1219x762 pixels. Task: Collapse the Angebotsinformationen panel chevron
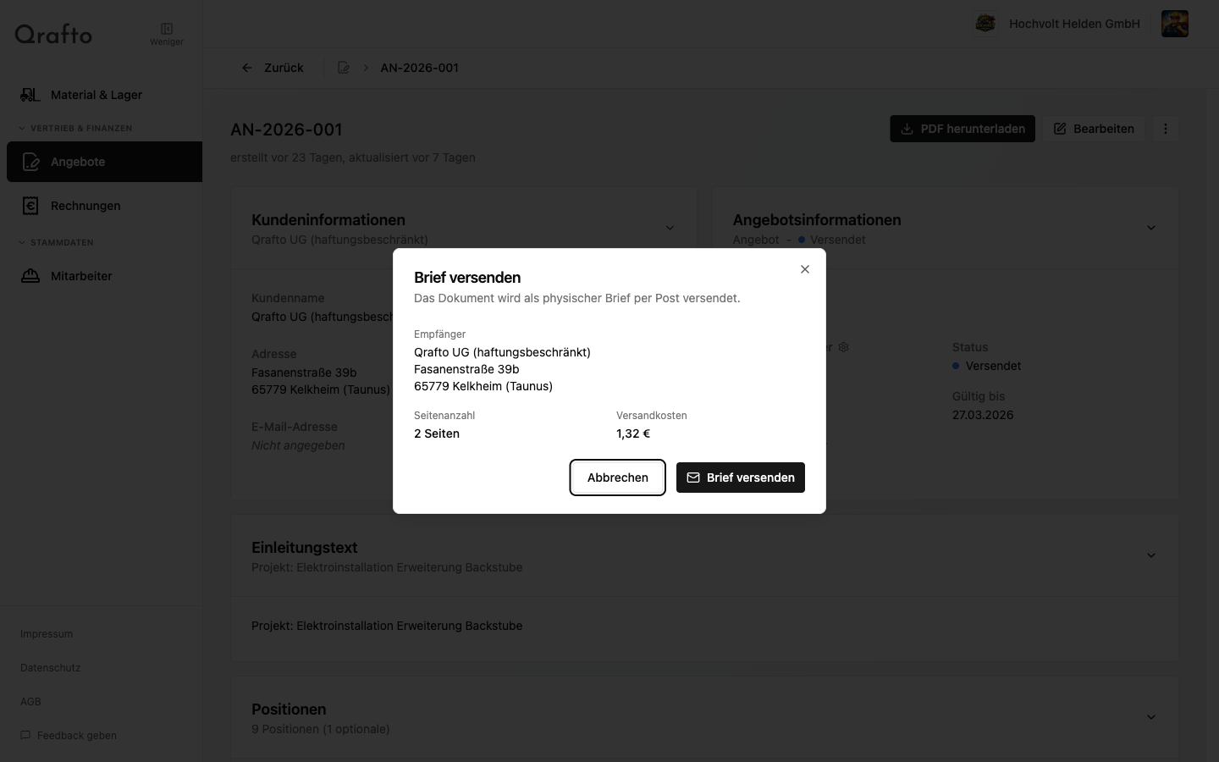[x=1151, y=228]
